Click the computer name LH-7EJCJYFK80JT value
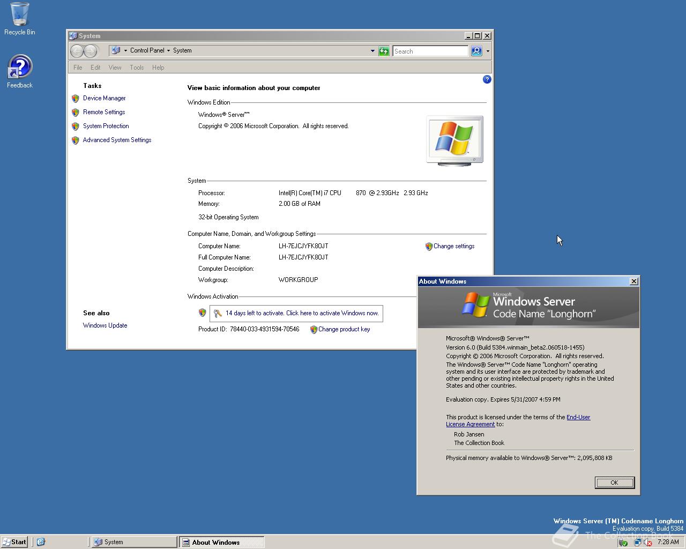686x549 pixels. (303, 246)
